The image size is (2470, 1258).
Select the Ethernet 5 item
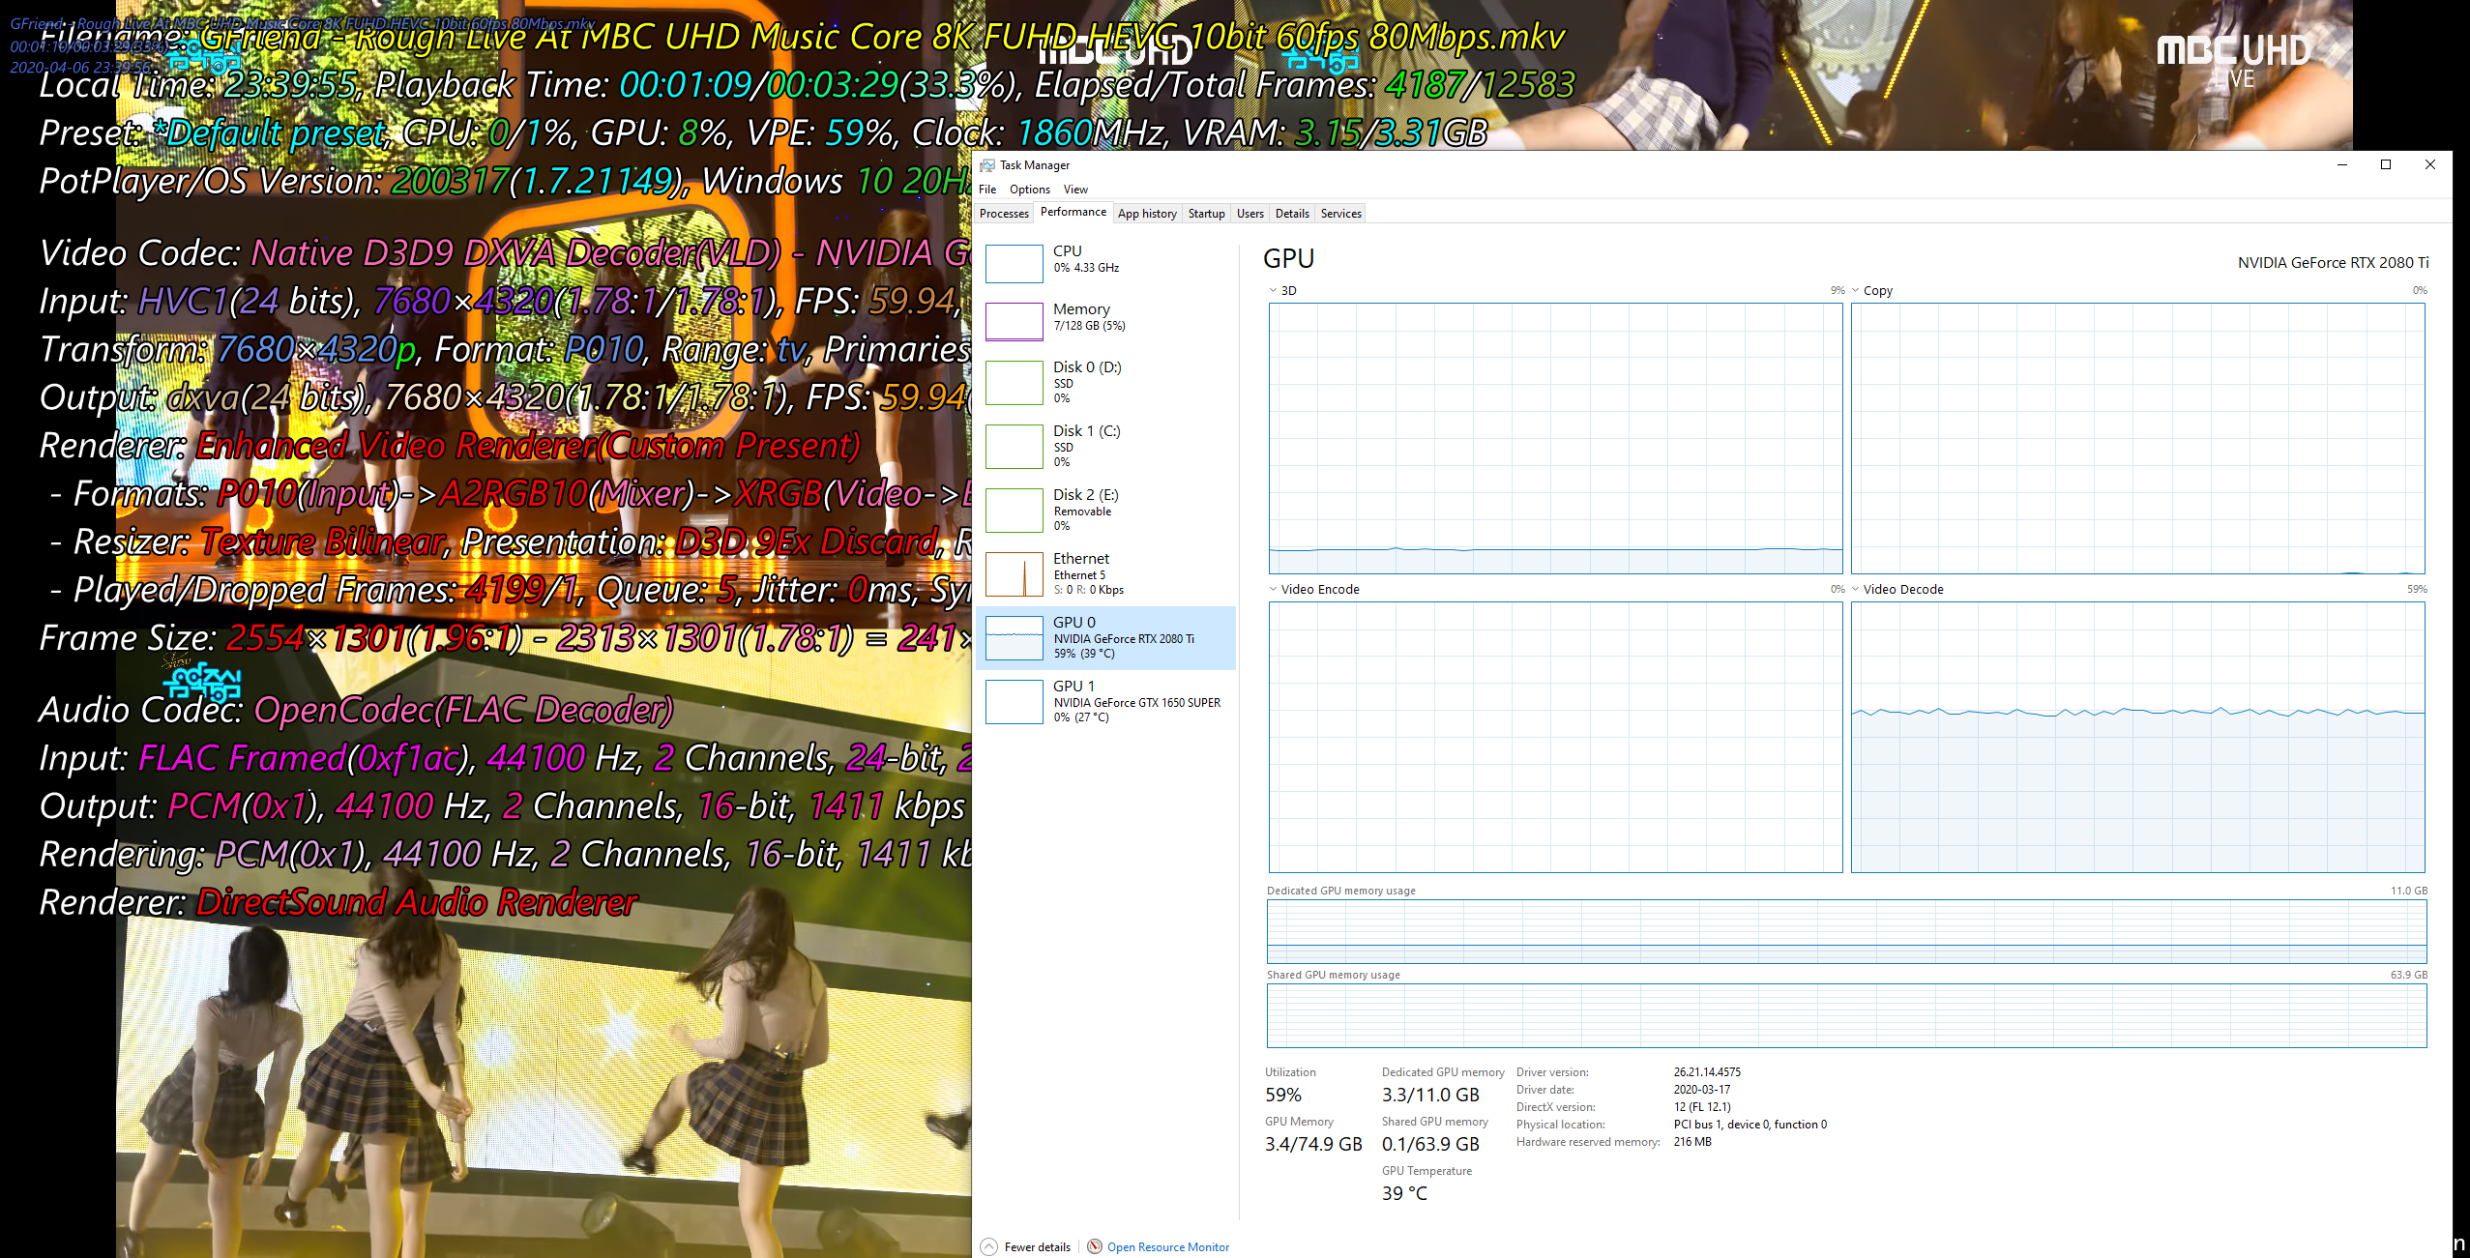point(1106,573)
